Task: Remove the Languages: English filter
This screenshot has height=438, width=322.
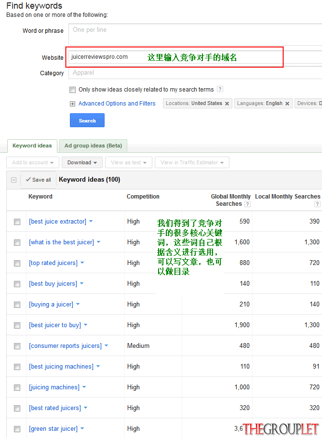Action: tap(287, 104)
